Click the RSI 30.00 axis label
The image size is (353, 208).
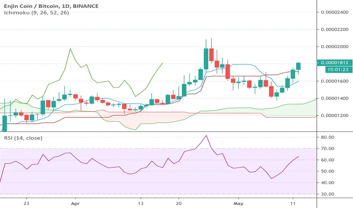[x=328, y=194]
